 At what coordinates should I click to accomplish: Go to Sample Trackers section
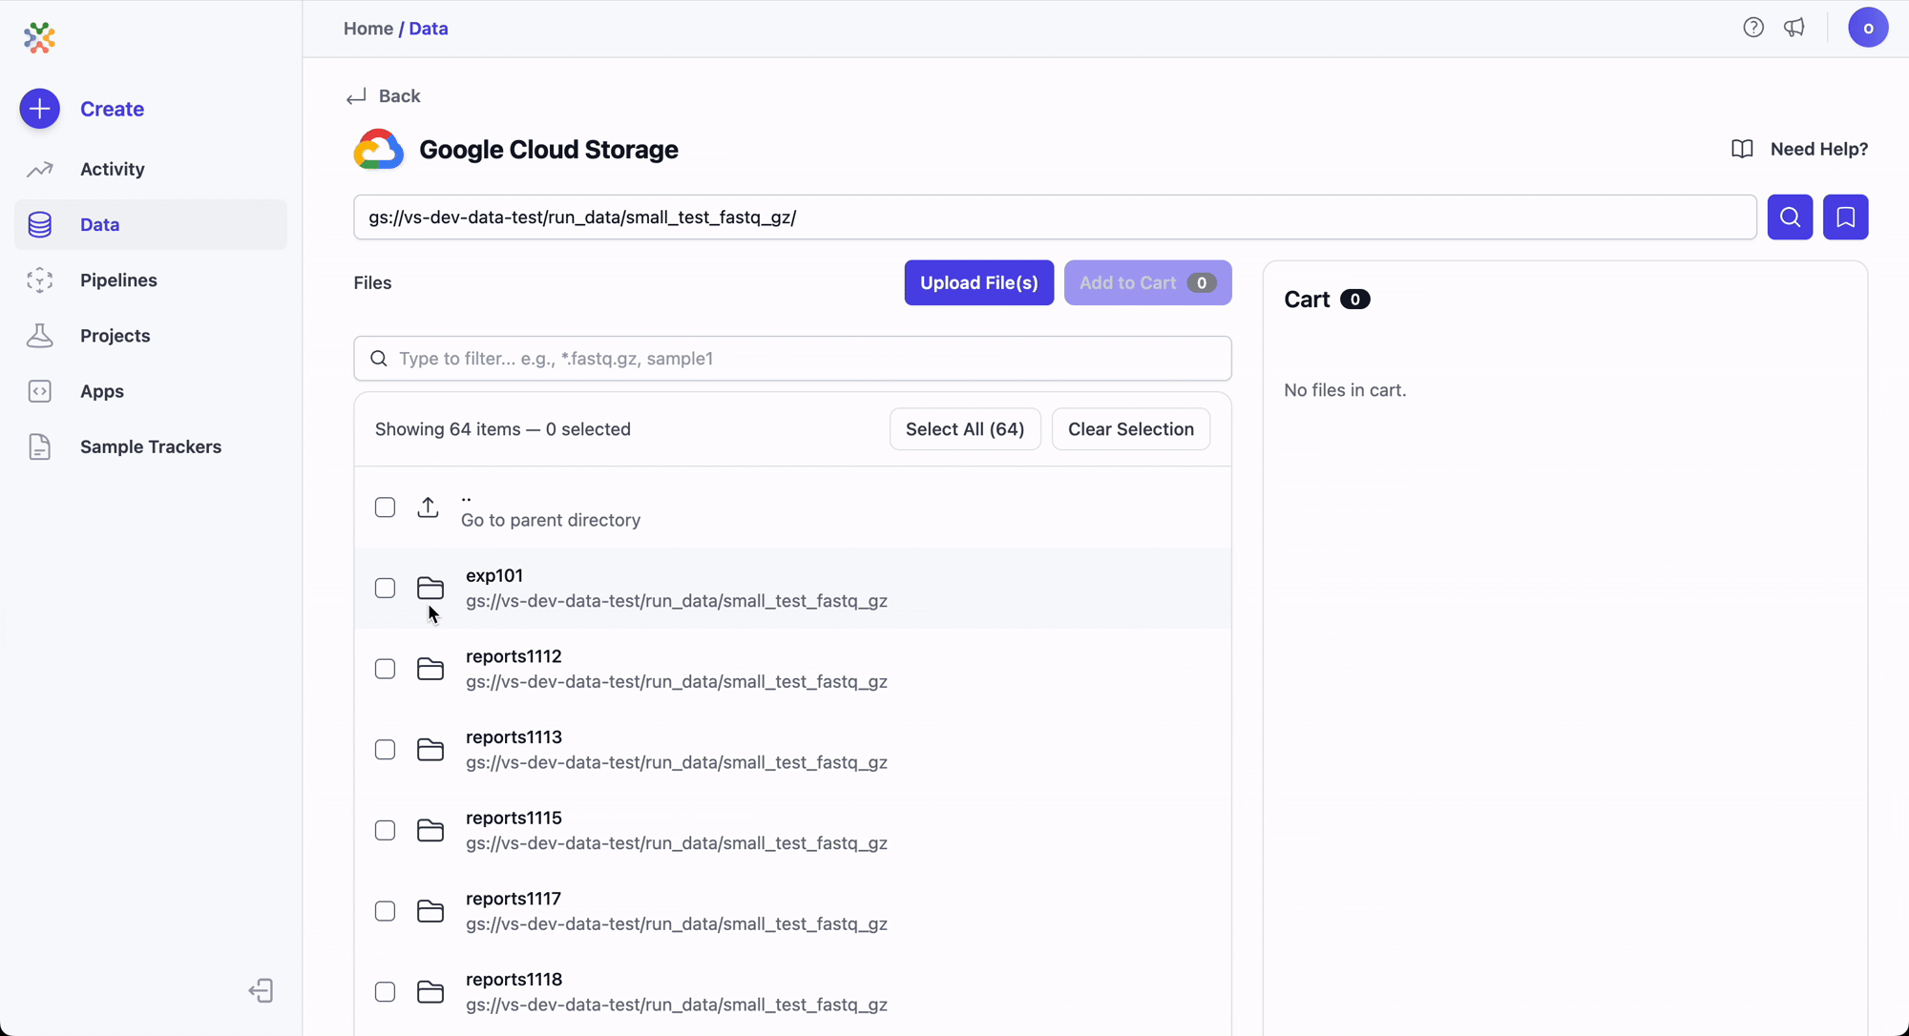[150, 447]
